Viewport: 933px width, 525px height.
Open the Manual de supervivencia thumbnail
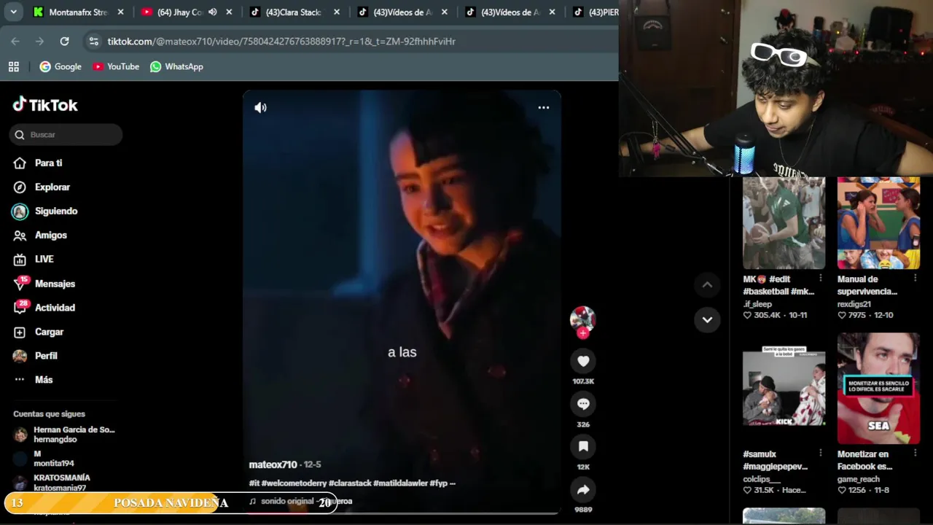(878, 223)
